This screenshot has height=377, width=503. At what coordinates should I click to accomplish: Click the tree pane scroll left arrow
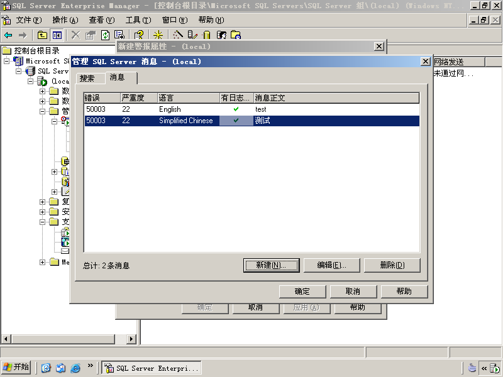(x=6, y=339)
